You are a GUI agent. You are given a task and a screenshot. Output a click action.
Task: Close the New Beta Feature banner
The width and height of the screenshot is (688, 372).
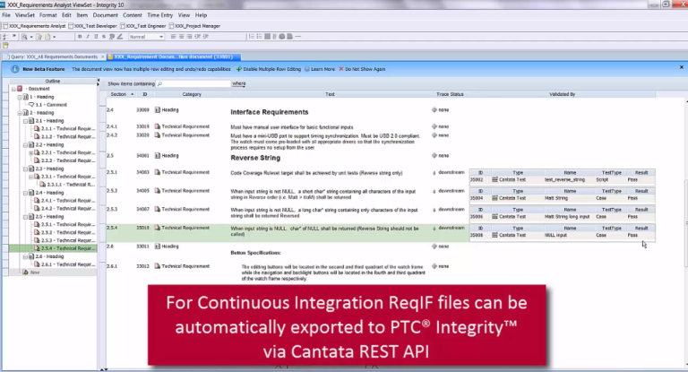pos(682,67)
